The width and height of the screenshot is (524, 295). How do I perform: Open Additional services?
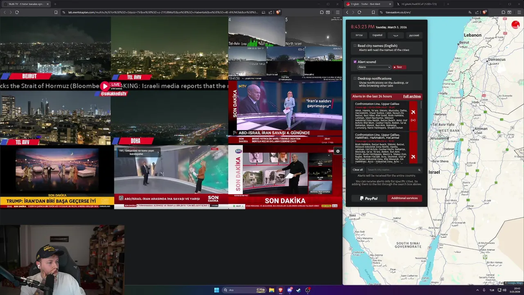[404, 198]
